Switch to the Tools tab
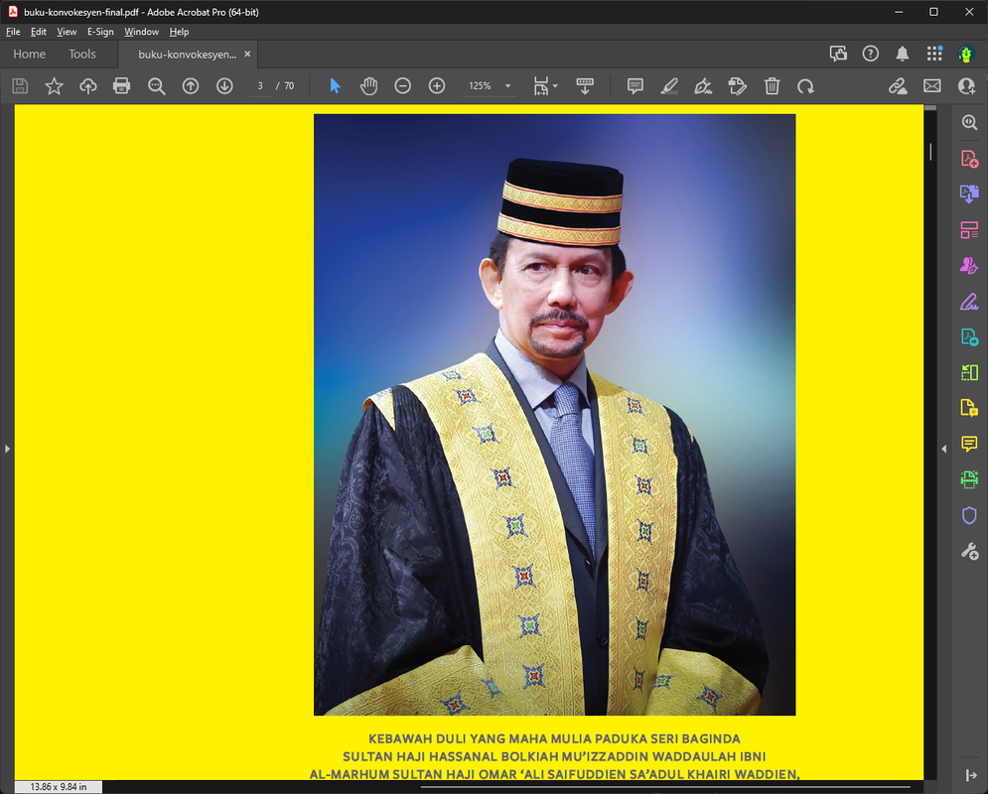 click(82, 55)
